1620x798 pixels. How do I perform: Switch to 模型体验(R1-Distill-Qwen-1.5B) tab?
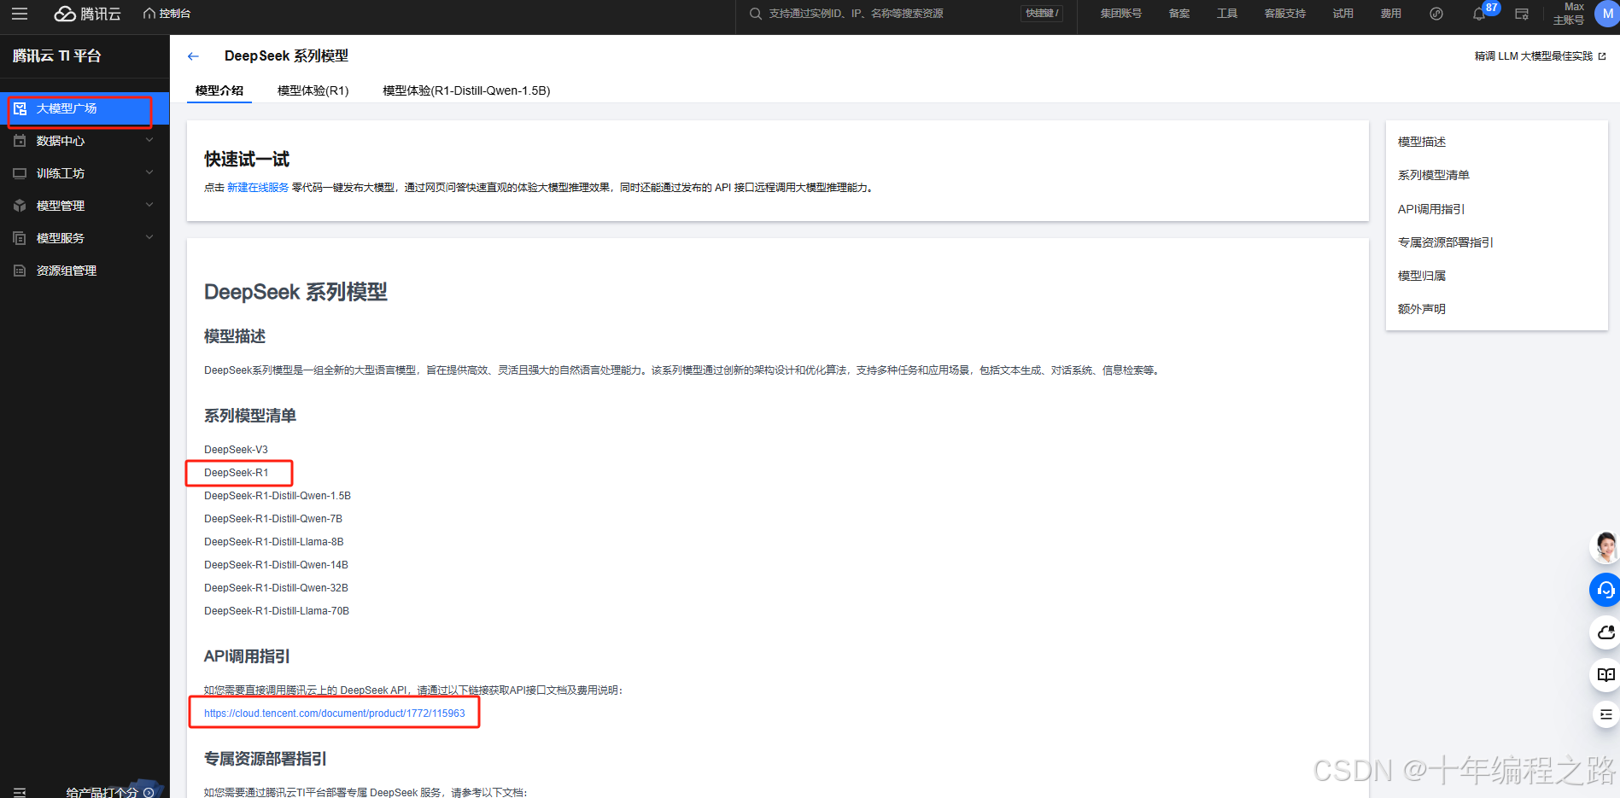[x=466, y=90]
